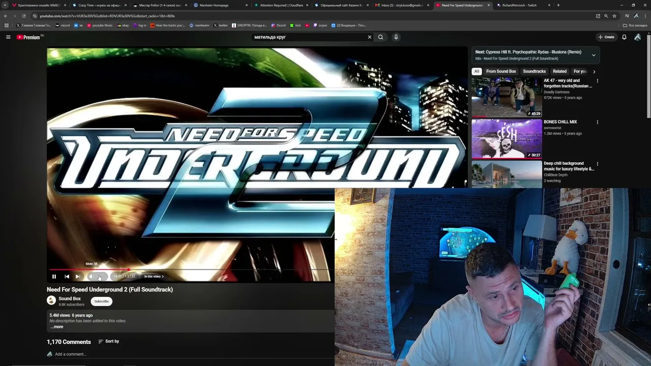
Task: Click the magnifier search button
Action: point(380,37)
